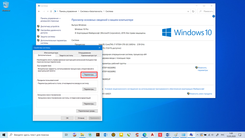Open Outlook from taskbar
This screenshot has height=138, width=245.
[x=105, y=135]
